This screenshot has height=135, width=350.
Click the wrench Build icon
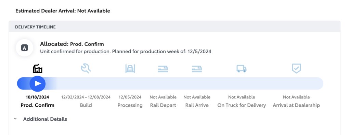(x=86, y=68)
